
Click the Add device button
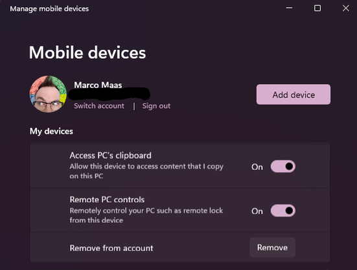pos(294,94)
